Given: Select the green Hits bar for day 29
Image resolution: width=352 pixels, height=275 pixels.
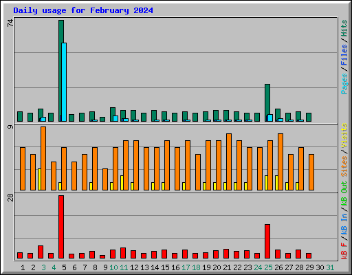Looking at the screenshot, I should 309,117.
